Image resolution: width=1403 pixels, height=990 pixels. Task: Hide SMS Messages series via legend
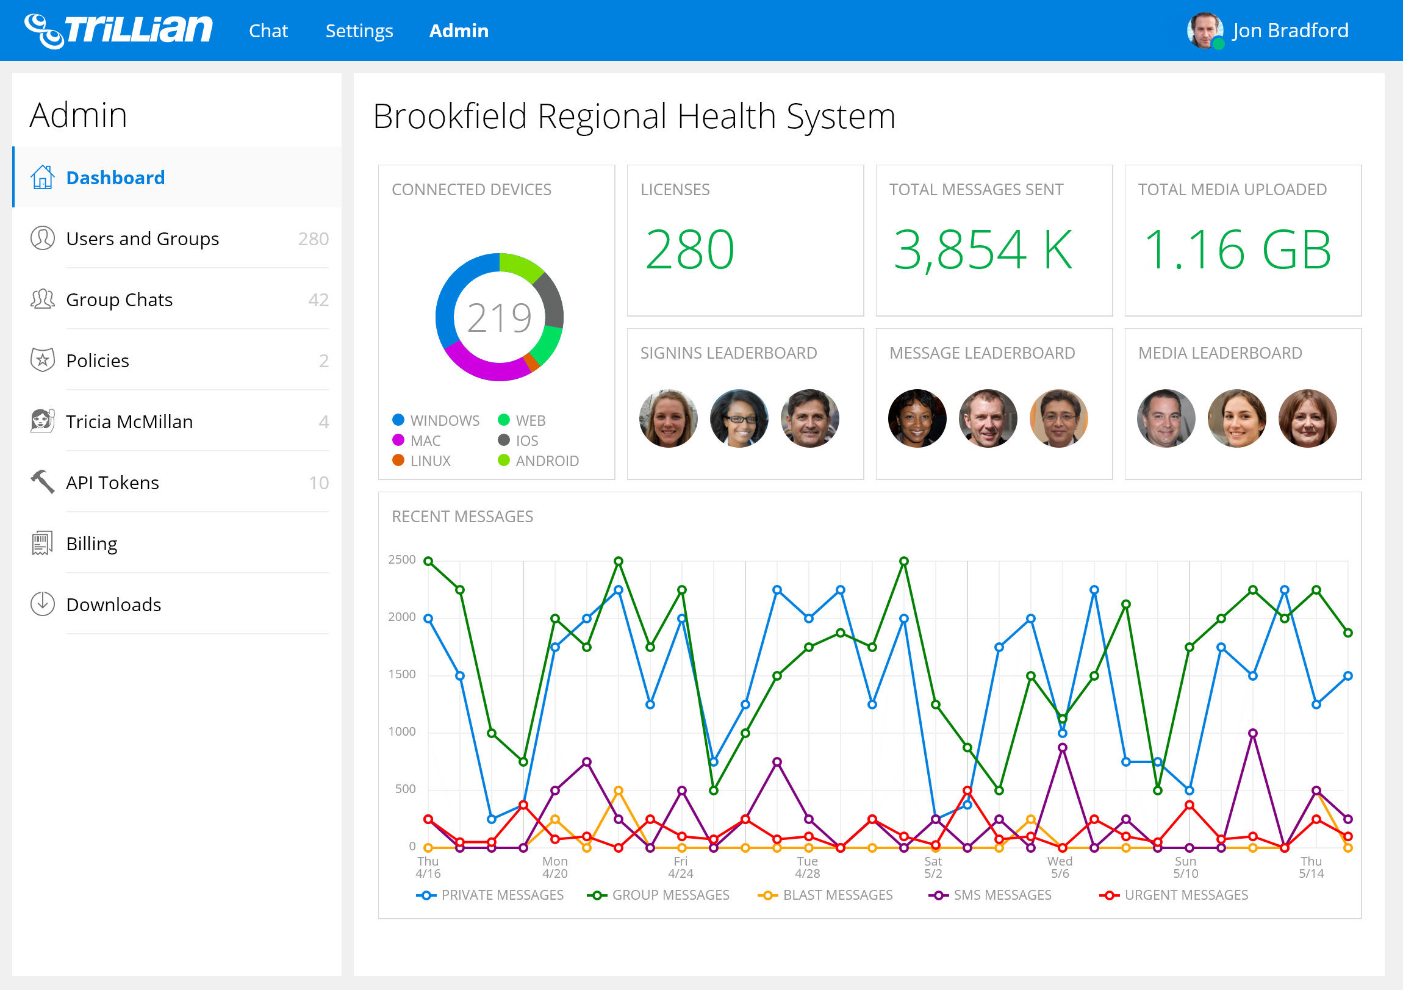(x=990, y=895)
